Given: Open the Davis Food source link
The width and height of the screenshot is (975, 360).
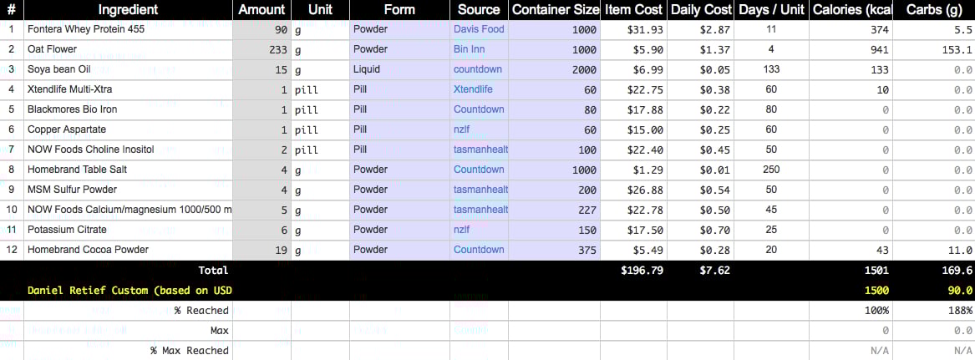Looking at the screenshot, I should click(479, 29).
